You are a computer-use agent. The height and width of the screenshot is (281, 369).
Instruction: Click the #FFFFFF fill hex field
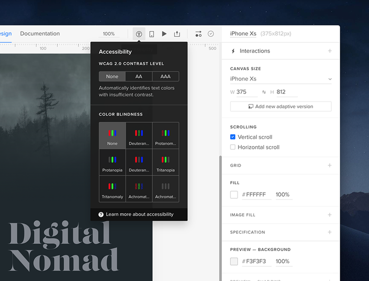click(x=257, y=195)
